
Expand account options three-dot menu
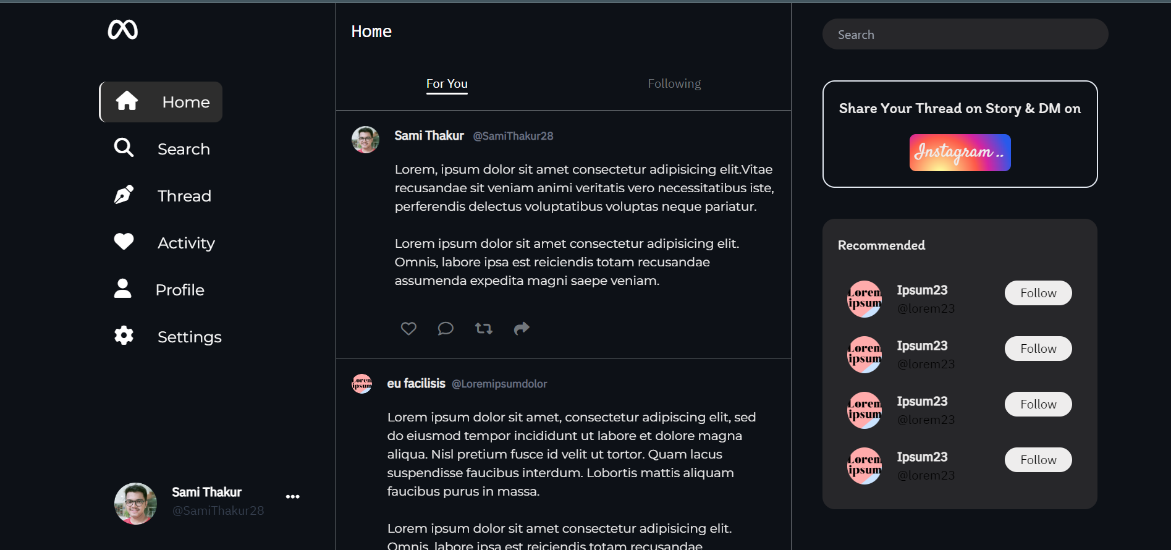[x=293, y=496]
